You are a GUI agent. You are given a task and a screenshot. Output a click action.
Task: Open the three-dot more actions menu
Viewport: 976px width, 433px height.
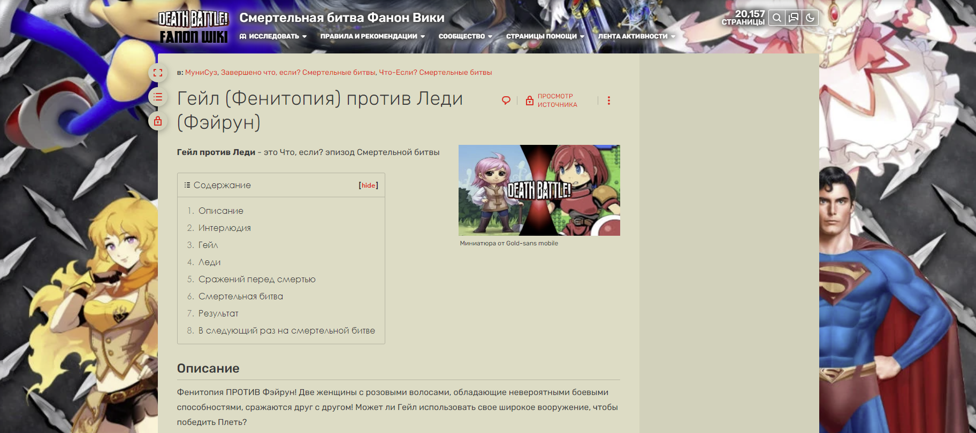coord(608,100)
